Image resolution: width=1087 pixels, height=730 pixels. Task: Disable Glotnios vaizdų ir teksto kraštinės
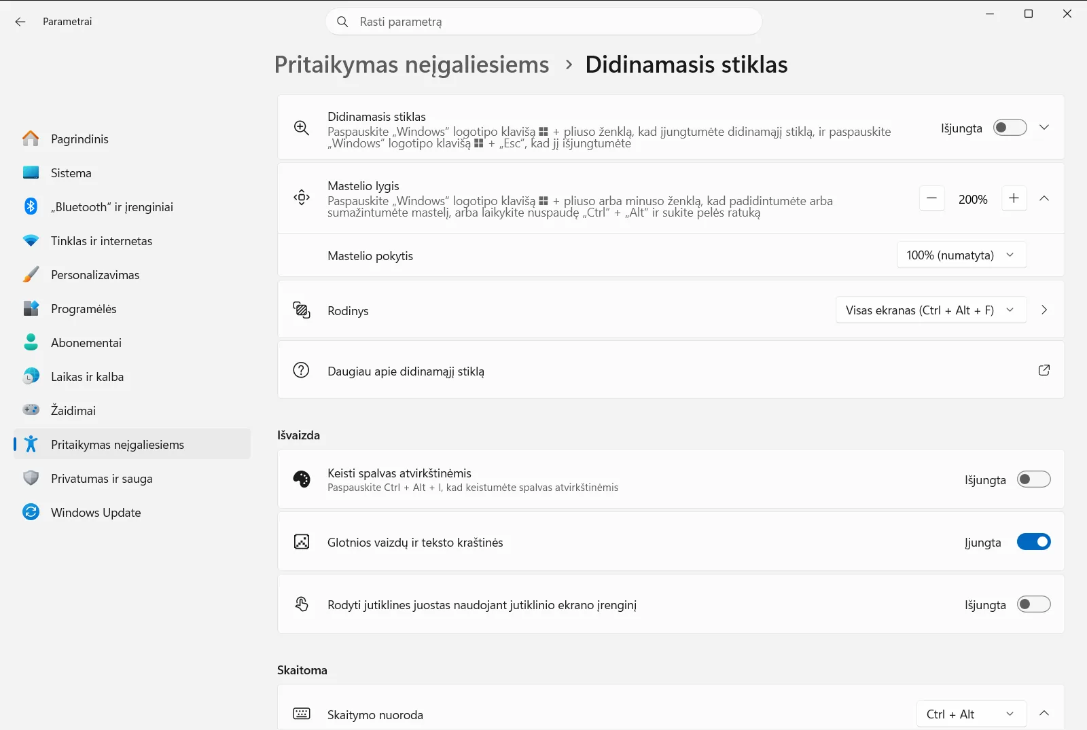pos(1034,542)
